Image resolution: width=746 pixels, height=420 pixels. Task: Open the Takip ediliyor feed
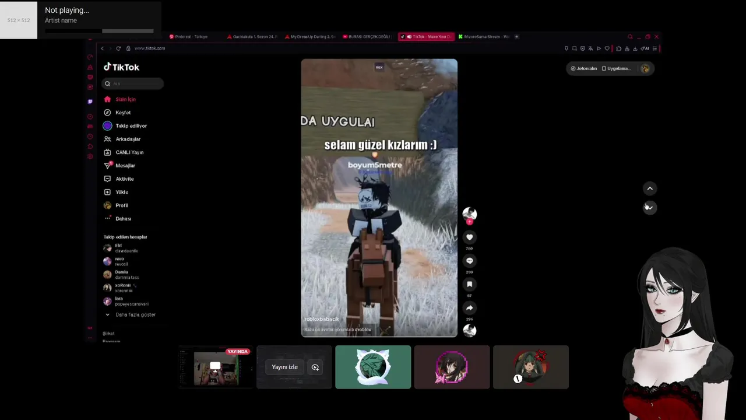coord(125,126)
